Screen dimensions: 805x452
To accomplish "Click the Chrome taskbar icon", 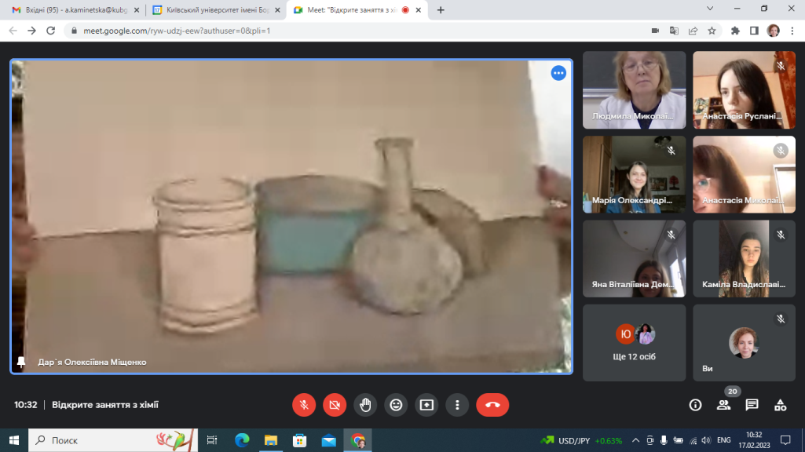I will click(x=358, y=440).
